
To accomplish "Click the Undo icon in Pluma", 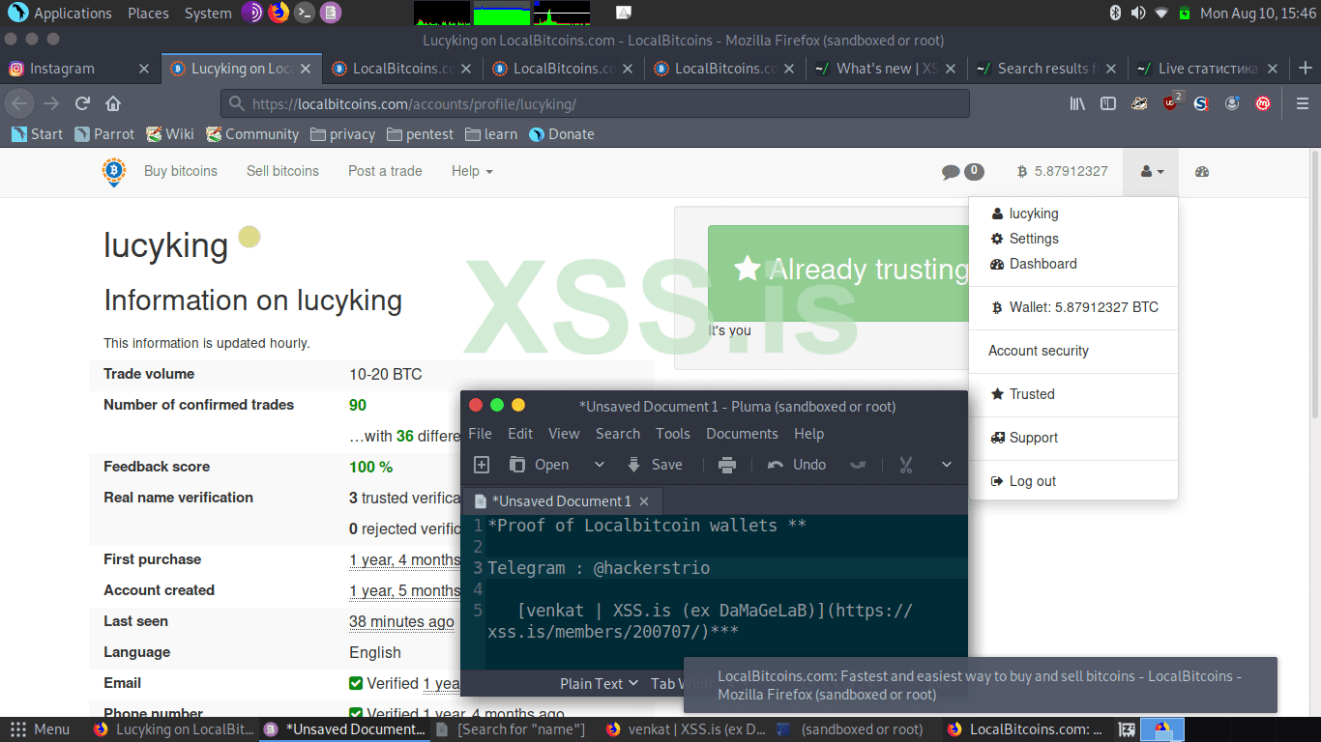I will (x=796, y=465).
